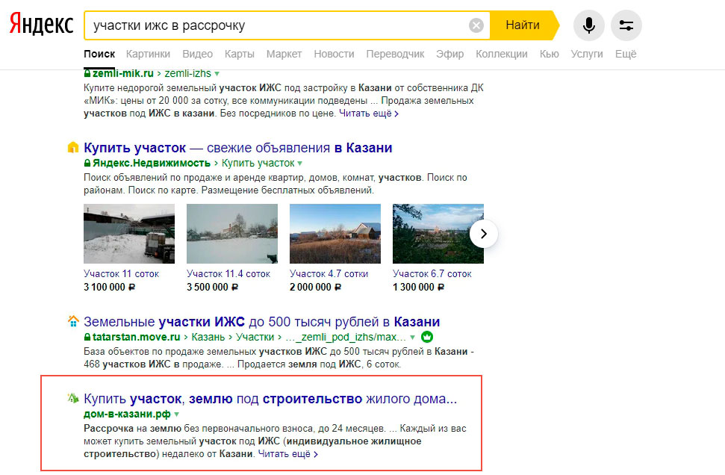Expand dropdown arrow next to дом-в-казани.рф
Screen dimensions: 725x475
177,415
